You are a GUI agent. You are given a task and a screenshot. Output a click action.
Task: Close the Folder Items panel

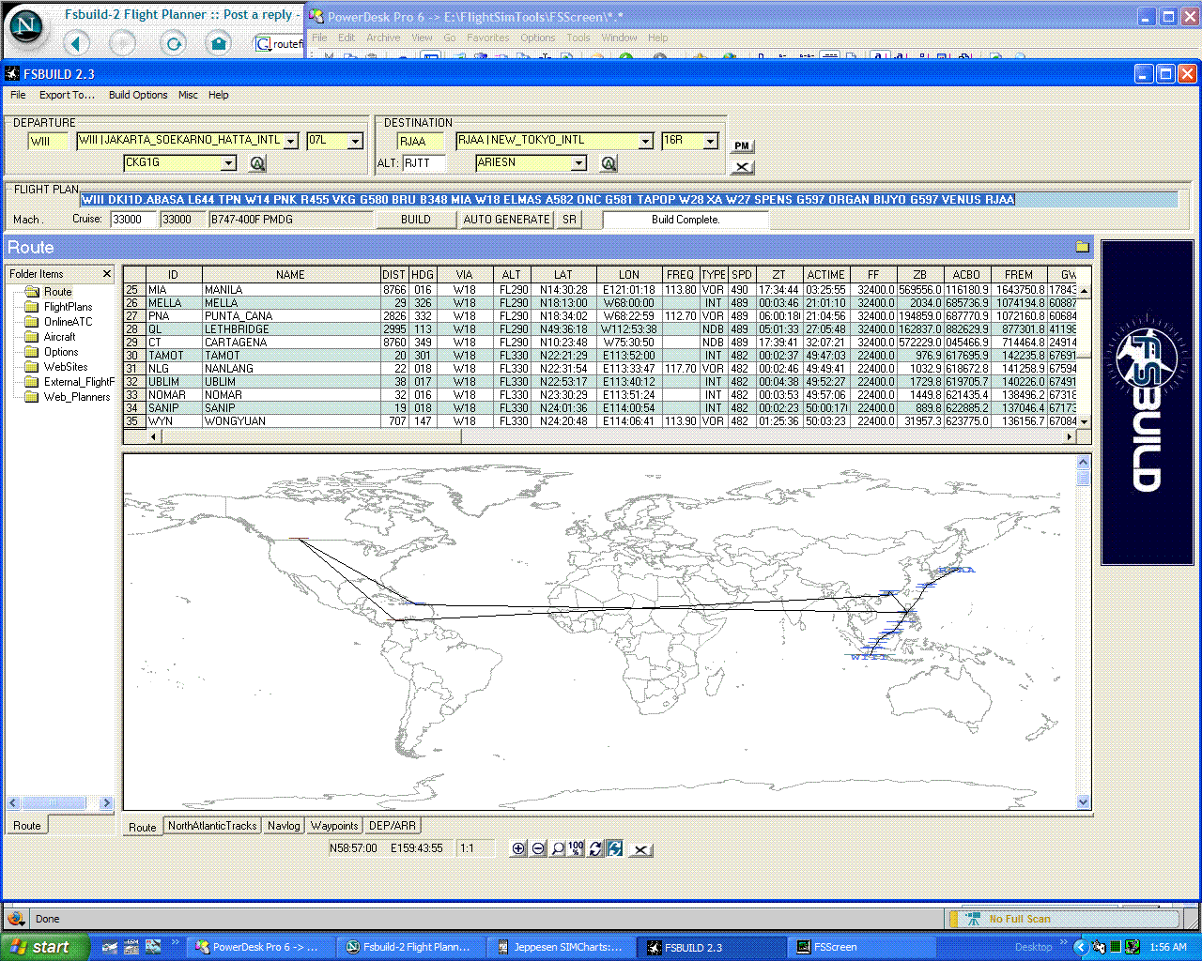pos(106,274)
